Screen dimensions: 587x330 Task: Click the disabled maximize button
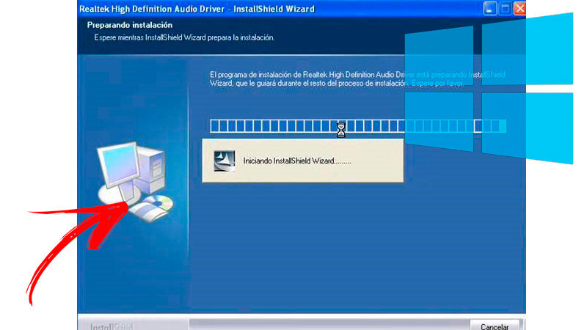pyautogui.click(x=505, y=8)
